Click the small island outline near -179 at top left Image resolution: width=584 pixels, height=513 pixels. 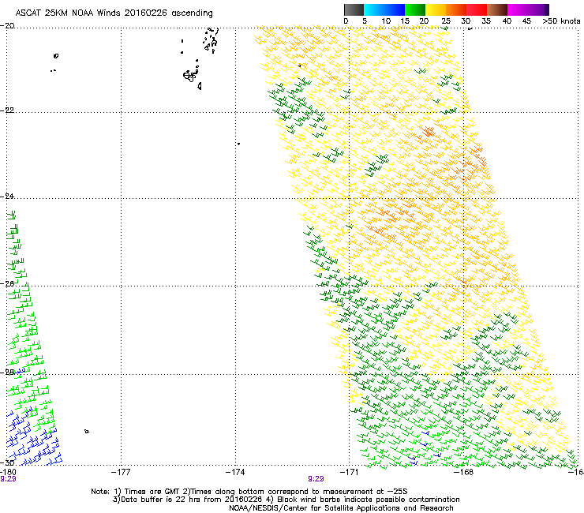pyautogui.click(x=56, y=56)
